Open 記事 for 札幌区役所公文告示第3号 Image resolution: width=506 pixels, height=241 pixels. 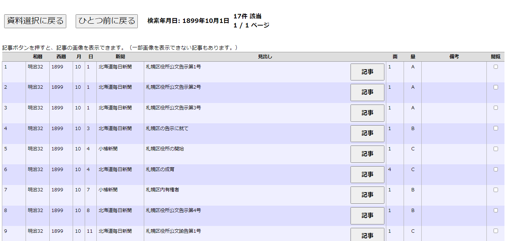[367, 113]
